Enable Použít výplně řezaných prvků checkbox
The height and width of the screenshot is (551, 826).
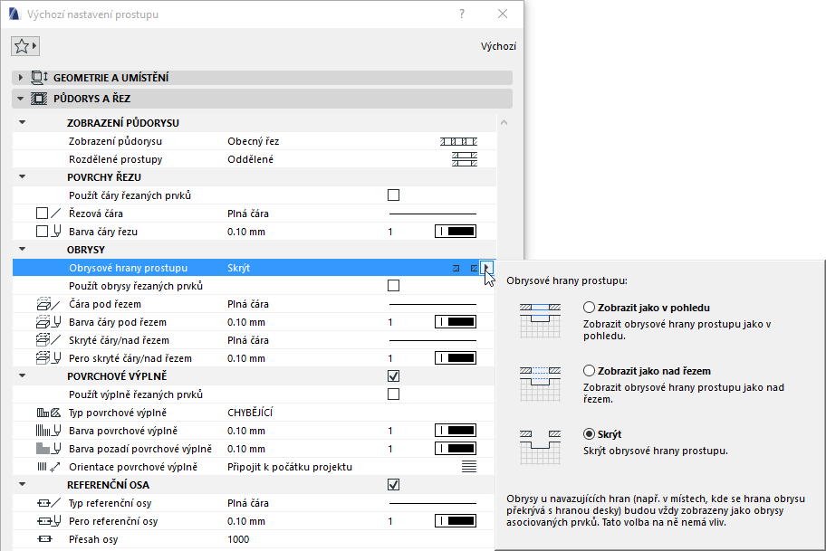click(x=393, y=394)
